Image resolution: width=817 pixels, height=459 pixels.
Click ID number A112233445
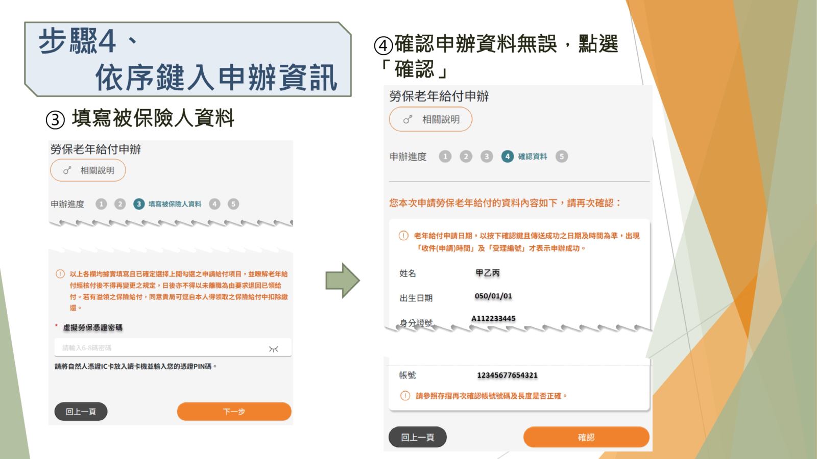493,319
